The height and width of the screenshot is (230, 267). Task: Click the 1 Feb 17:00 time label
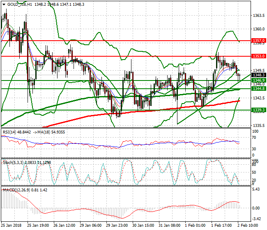(221, 225)
